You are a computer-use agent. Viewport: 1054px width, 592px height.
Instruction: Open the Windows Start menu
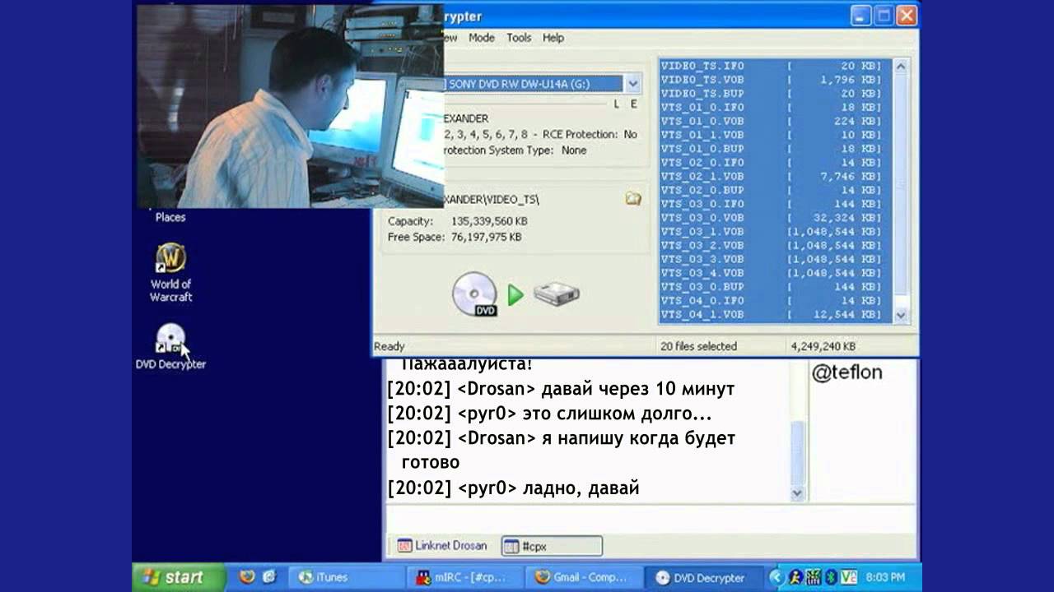(179, 577)
